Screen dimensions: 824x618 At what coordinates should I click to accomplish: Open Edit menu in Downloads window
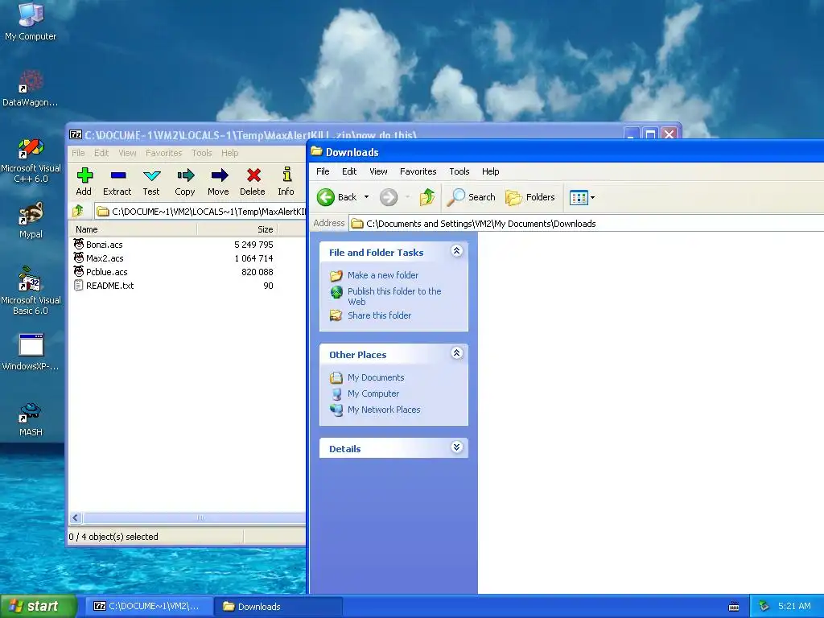coord(349,171)
